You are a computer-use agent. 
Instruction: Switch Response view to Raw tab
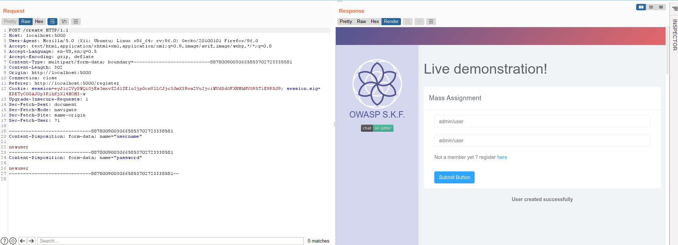coord(361,22)
